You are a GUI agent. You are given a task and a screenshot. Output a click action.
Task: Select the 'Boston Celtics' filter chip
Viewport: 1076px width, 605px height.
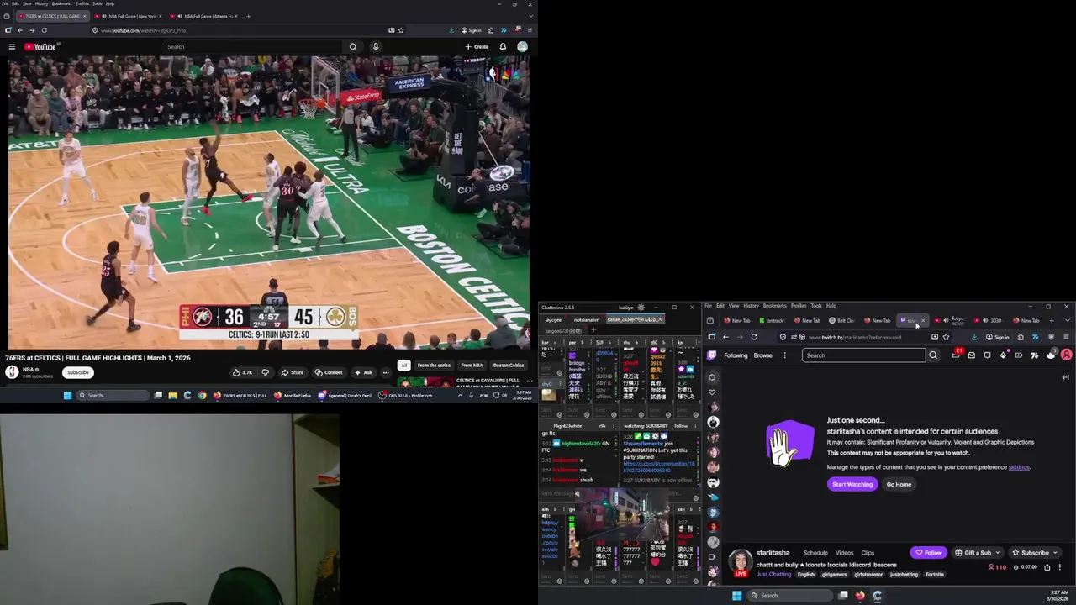[509, 366]
